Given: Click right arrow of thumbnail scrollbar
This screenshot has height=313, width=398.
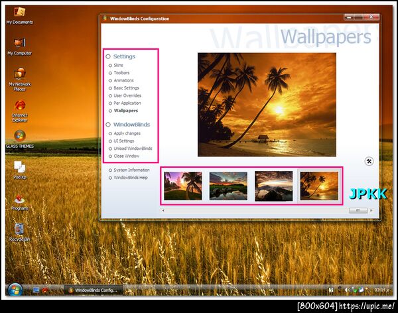Looking at the screenshot, I should [x=371, y=210].
